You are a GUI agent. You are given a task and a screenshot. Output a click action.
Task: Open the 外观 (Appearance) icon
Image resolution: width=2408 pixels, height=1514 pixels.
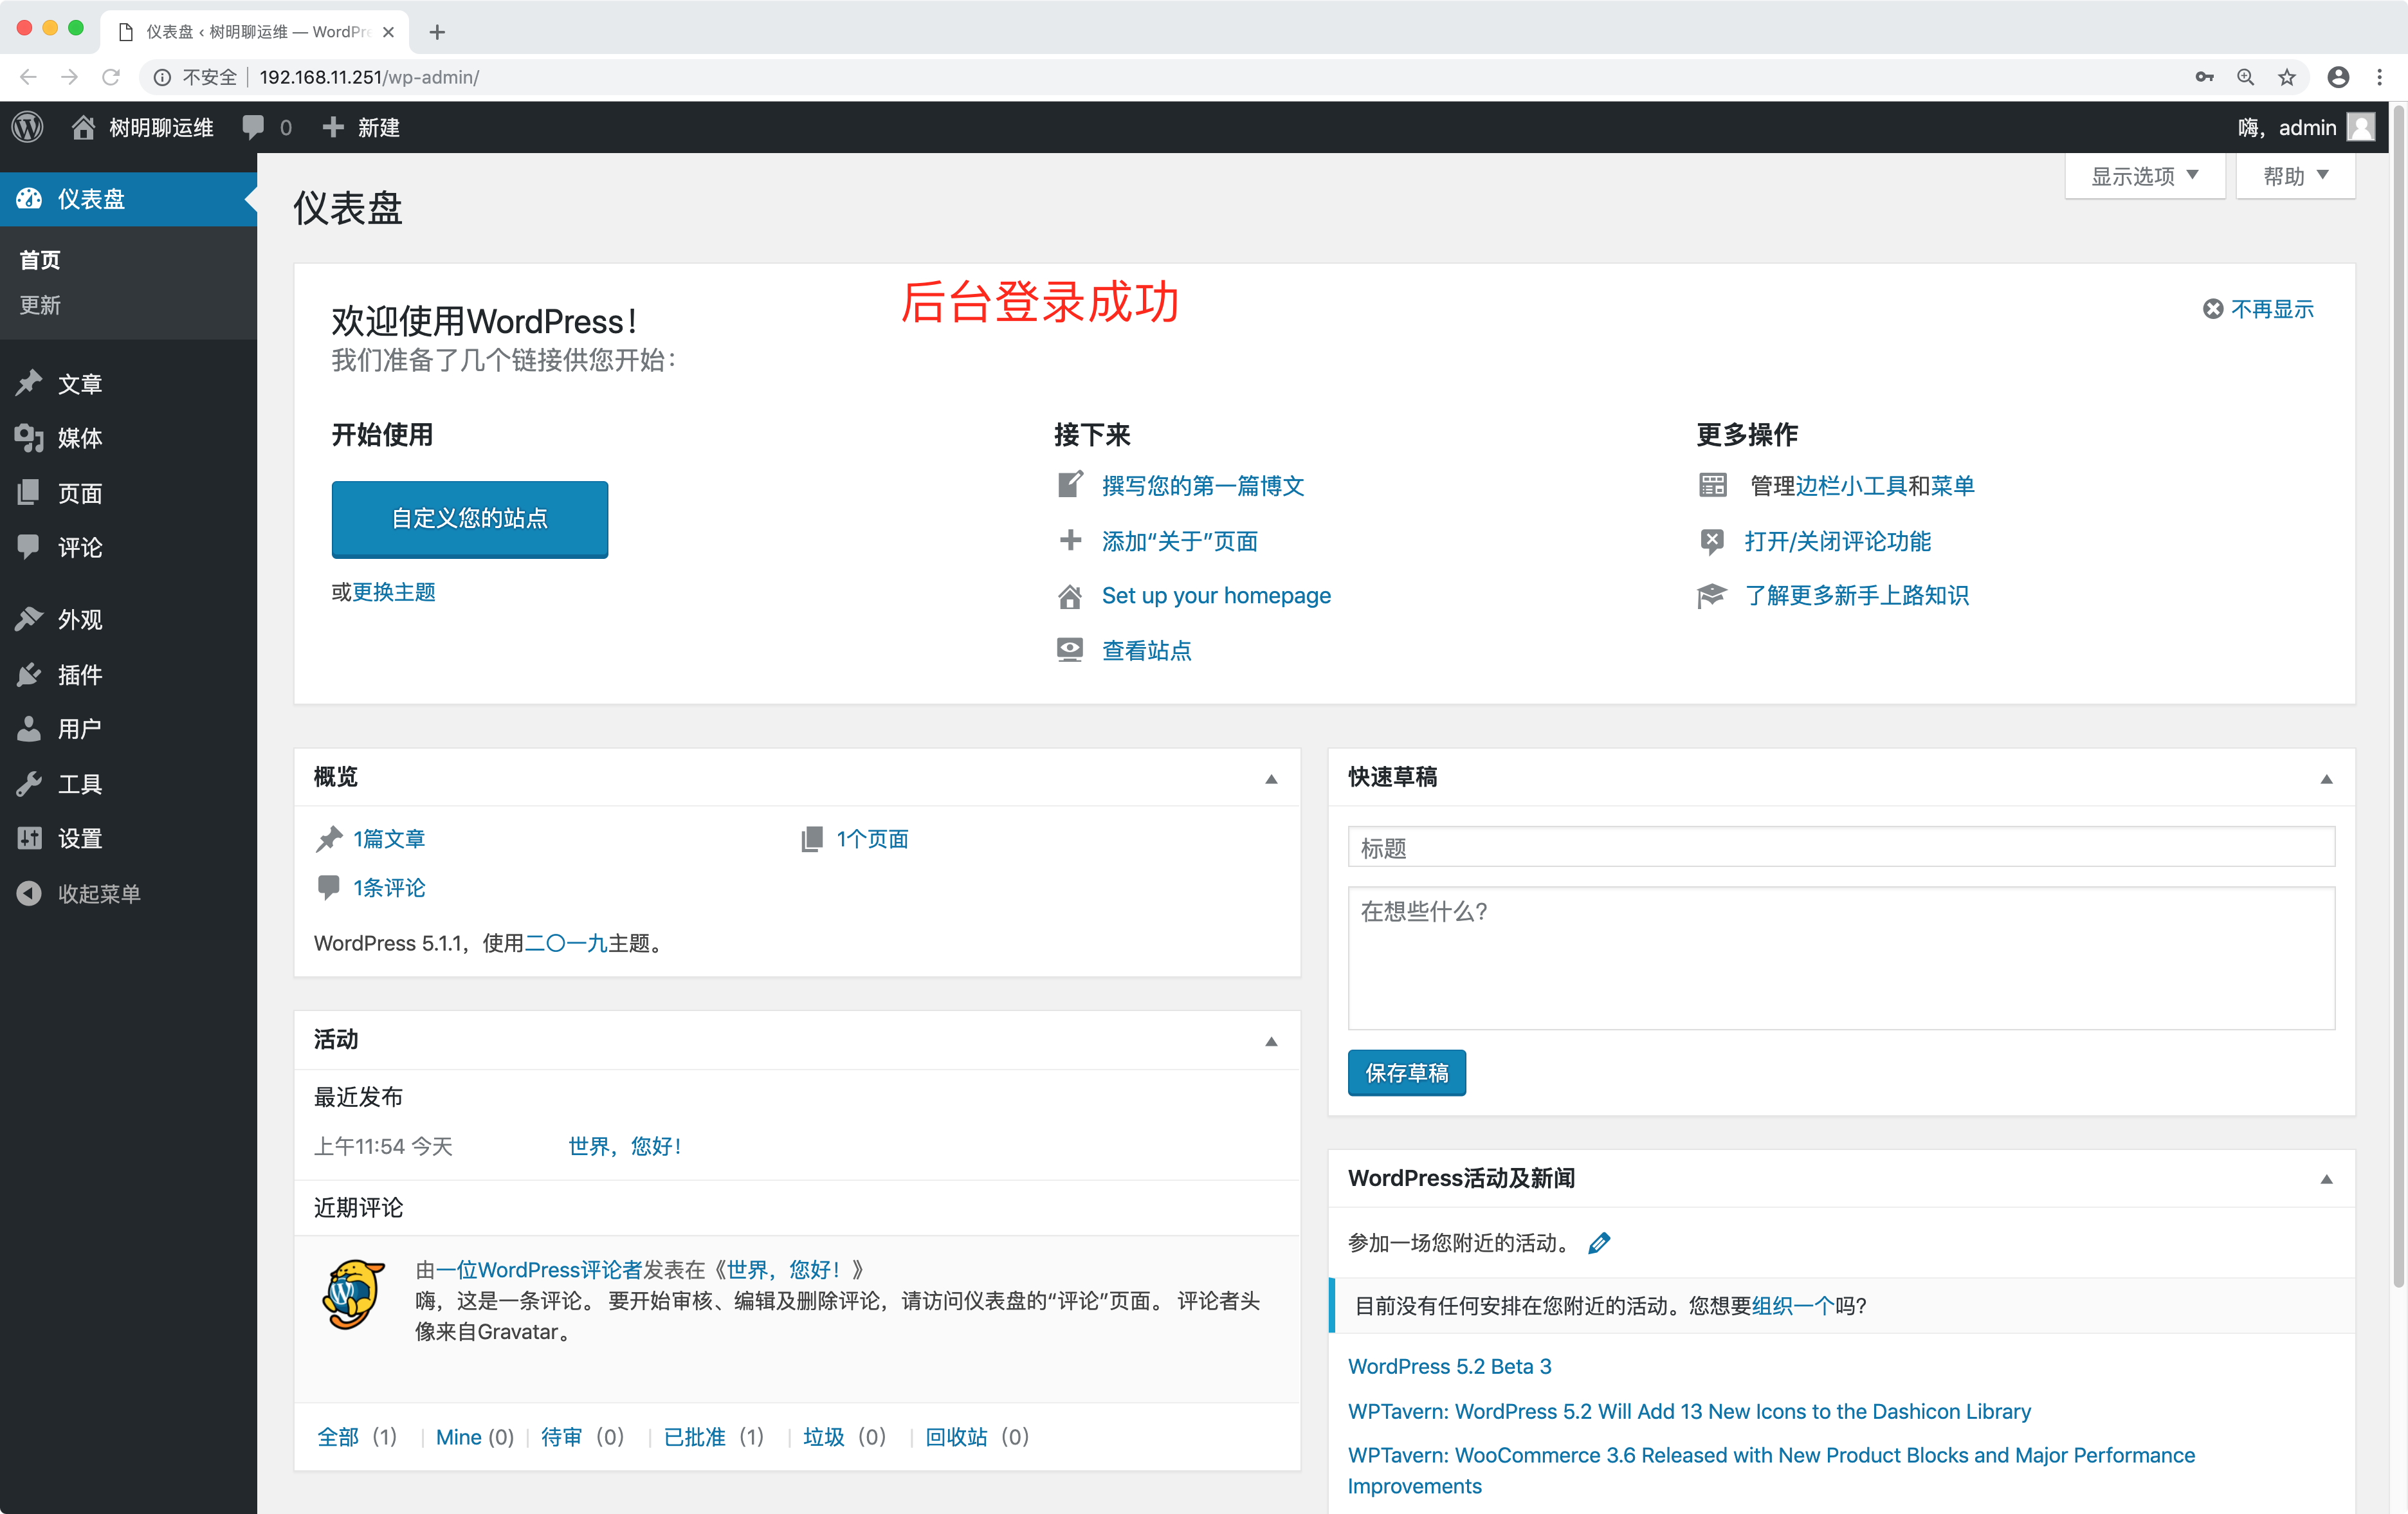[30, 620]
